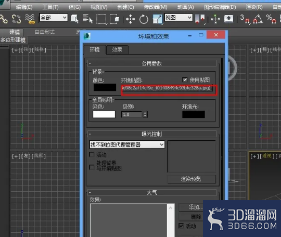
Task: Open exposure control type dropdown
Action: coord(127,144)
